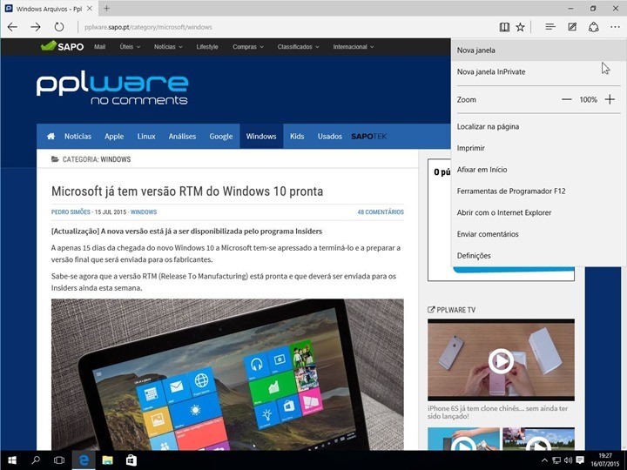
Task: Open the Windows category link under title
Action: click(144, 212)
